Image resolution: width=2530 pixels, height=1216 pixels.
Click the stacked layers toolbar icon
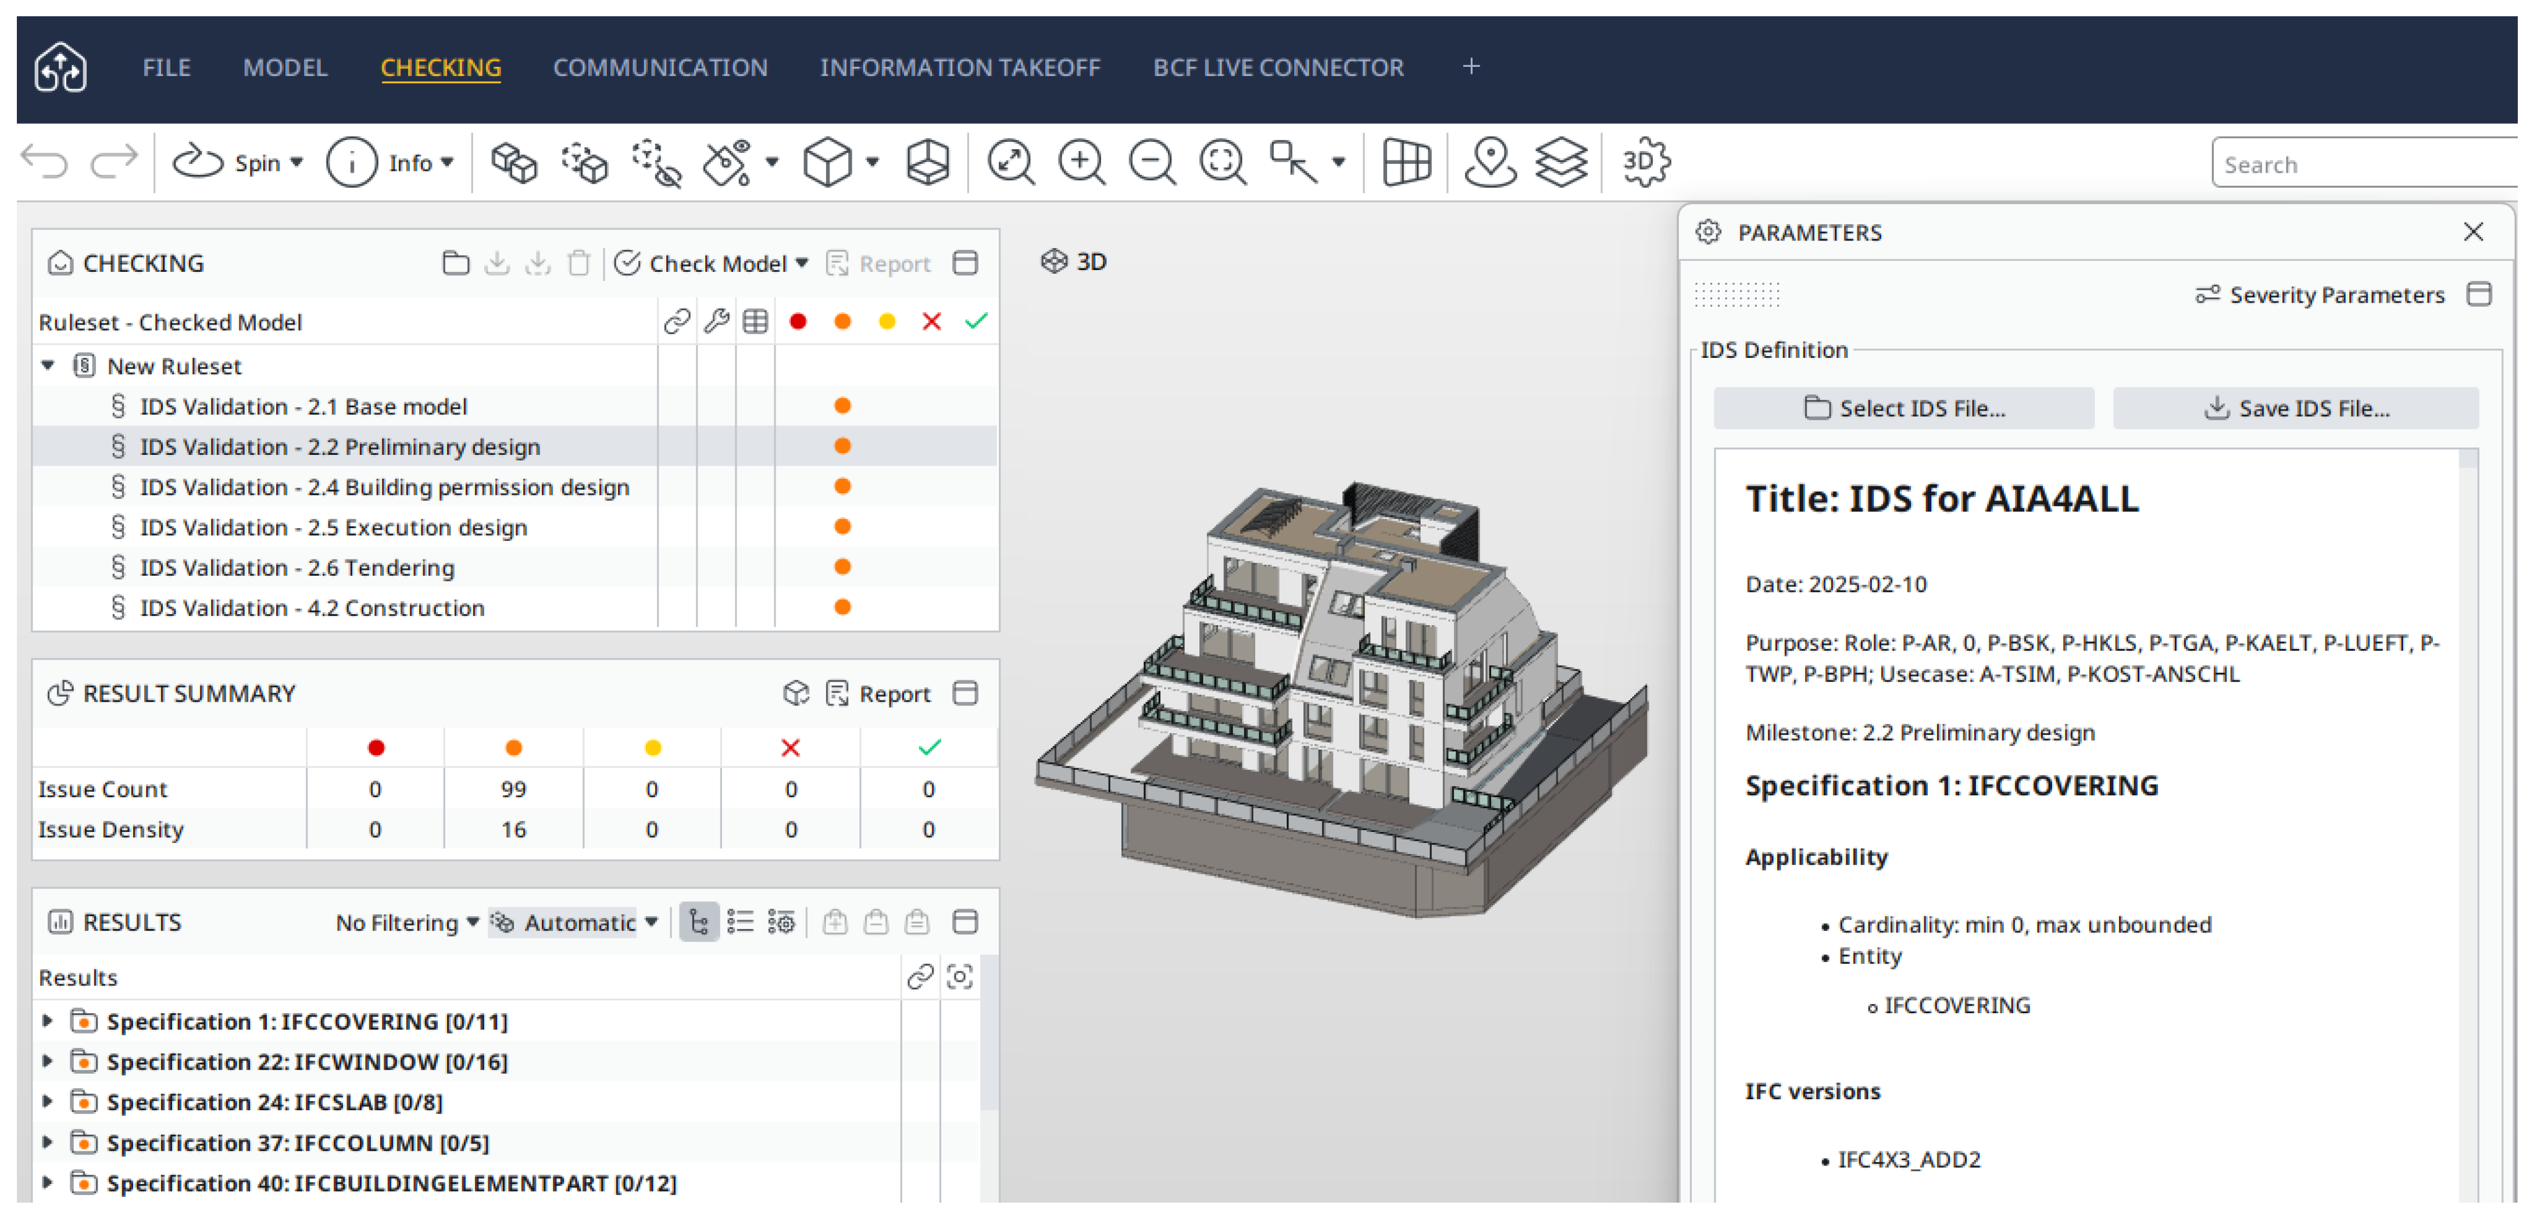click(x=1561, y=162)
